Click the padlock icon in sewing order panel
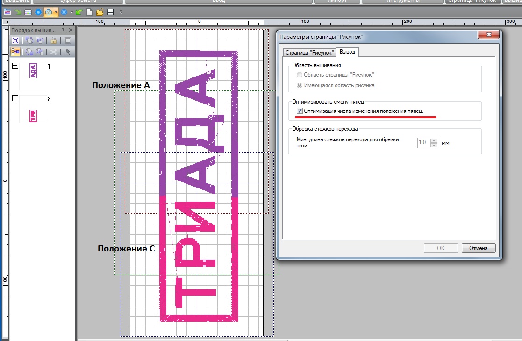522x341 pixels. tap(54, 41)
